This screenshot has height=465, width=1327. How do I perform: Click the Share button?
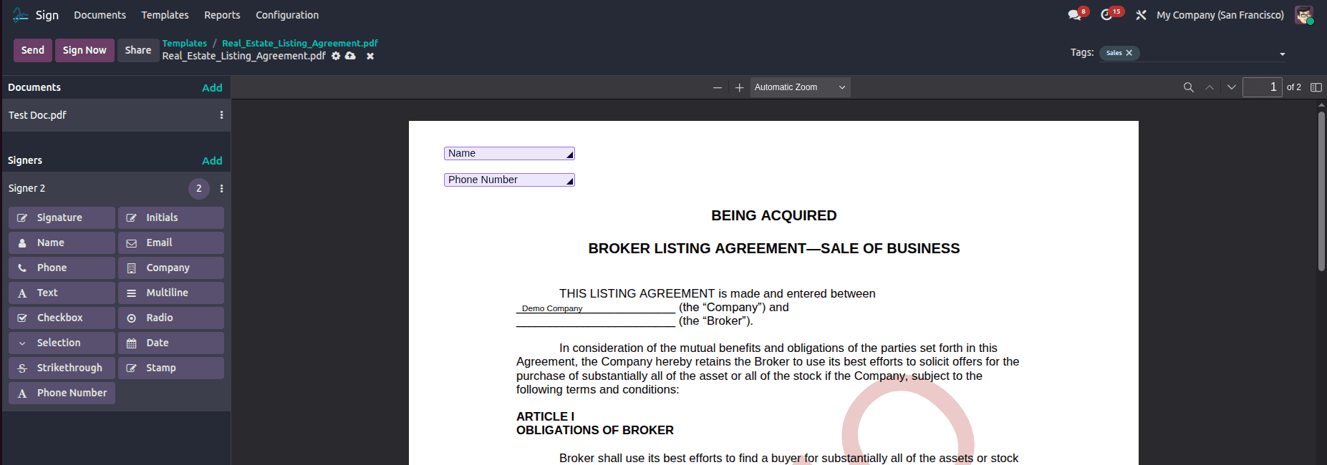click(138, 50)
